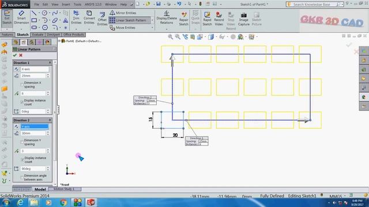This screenshot has width=369, height=207.
Task: Open File Explorer from taskbar
Action: click(34, 202)
